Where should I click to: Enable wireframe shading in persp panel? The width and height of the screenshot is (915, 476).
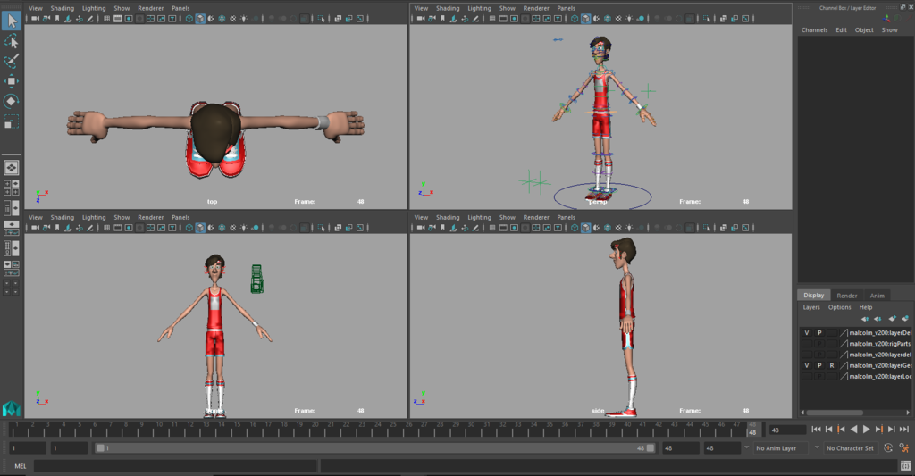point(575,19)
